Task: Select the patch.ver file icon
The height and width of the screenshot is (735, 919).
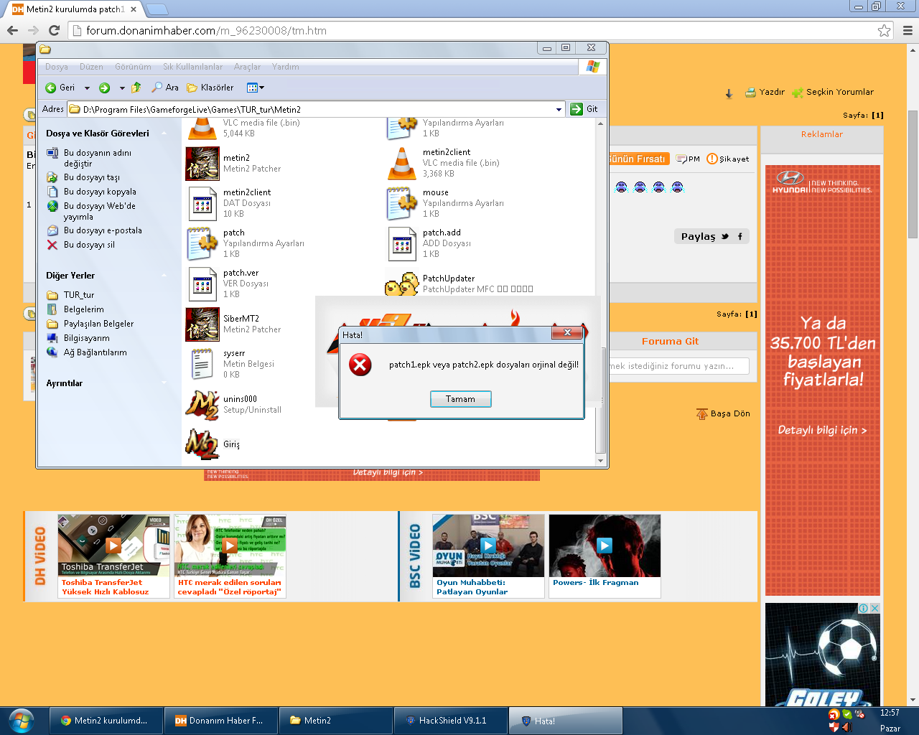Action: 202,284
